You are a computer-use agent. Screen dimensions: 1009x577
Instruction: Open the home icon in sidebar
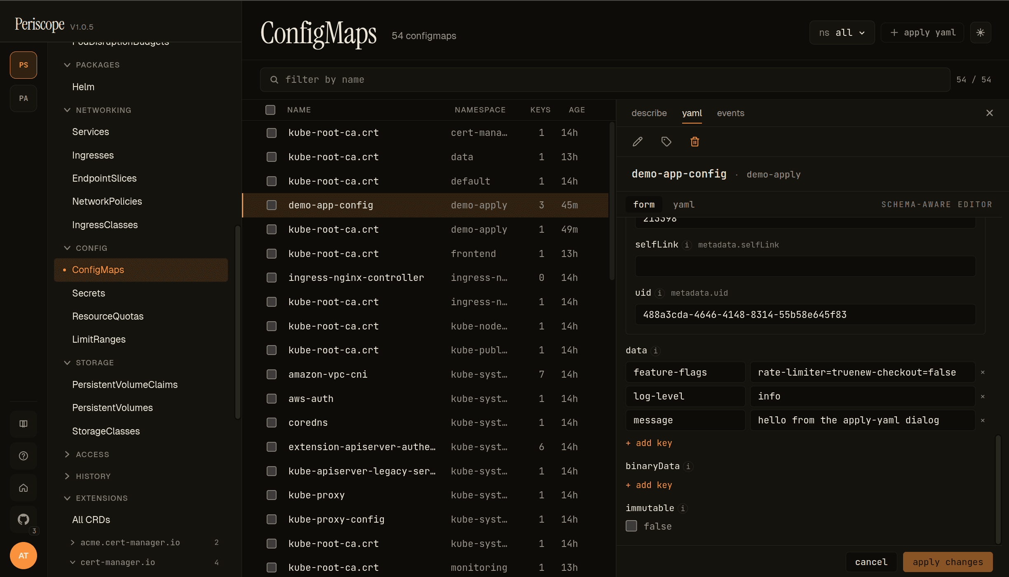(x=23, y=488)
